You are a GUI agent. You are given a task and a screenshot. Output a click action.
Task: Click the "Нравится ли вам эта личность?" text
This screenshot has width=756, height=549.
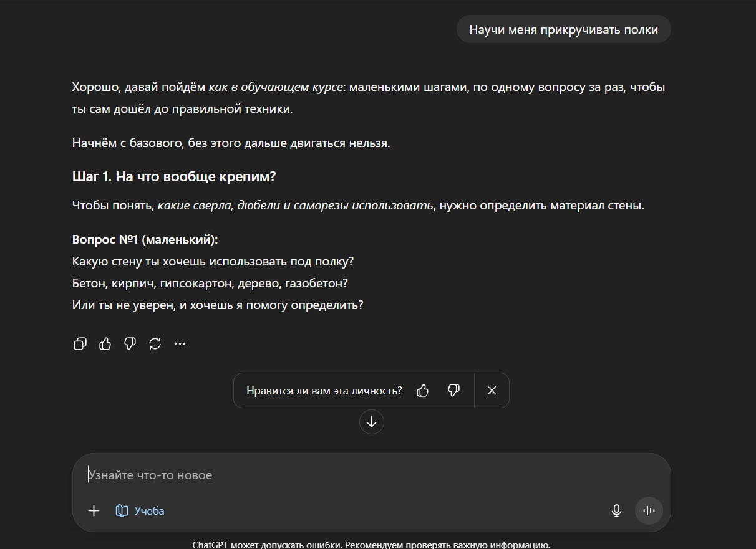pos(324,391)
